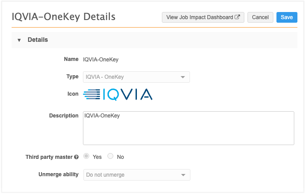Click inside the Description text area
The width and height of the screenshot is (305, 194).
(x=188, y=131)
